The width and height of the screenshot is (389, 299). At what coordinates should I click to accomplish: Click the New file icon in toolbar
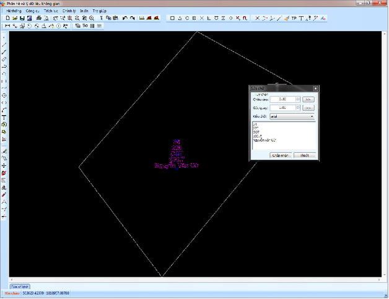pyautogui.click(x=7, y=18)
